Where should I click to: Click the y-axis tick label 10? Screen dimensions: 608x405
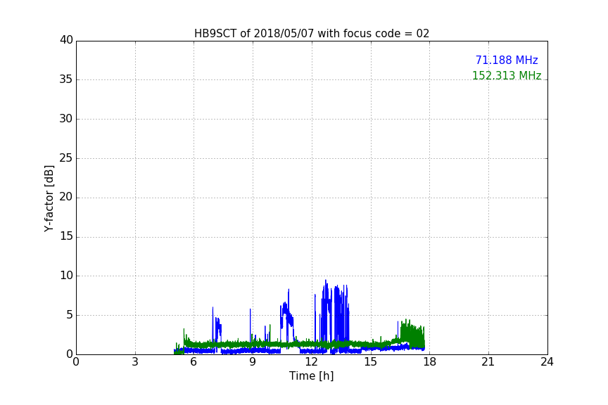[x=66, y=276]
